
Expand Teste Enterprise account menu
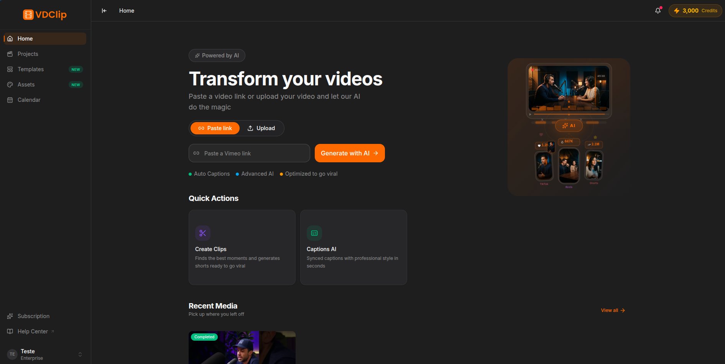click(x=45, y=354)
